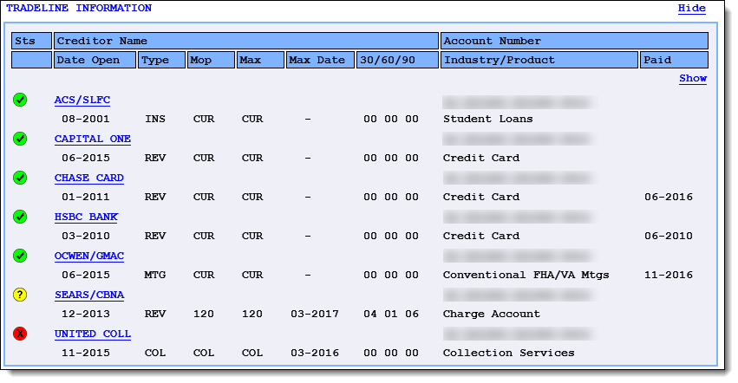
Task: Open the OCWEN/GMAC creditor link
Action: [89, 256]
